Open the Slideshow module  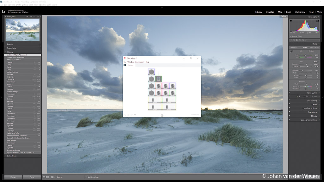[x=300, y=12]
